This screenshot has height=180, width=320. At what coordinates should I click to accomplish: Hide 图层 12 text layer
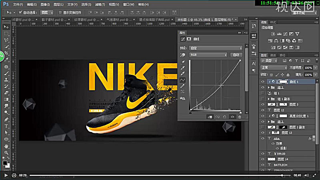tap(263, 110)
